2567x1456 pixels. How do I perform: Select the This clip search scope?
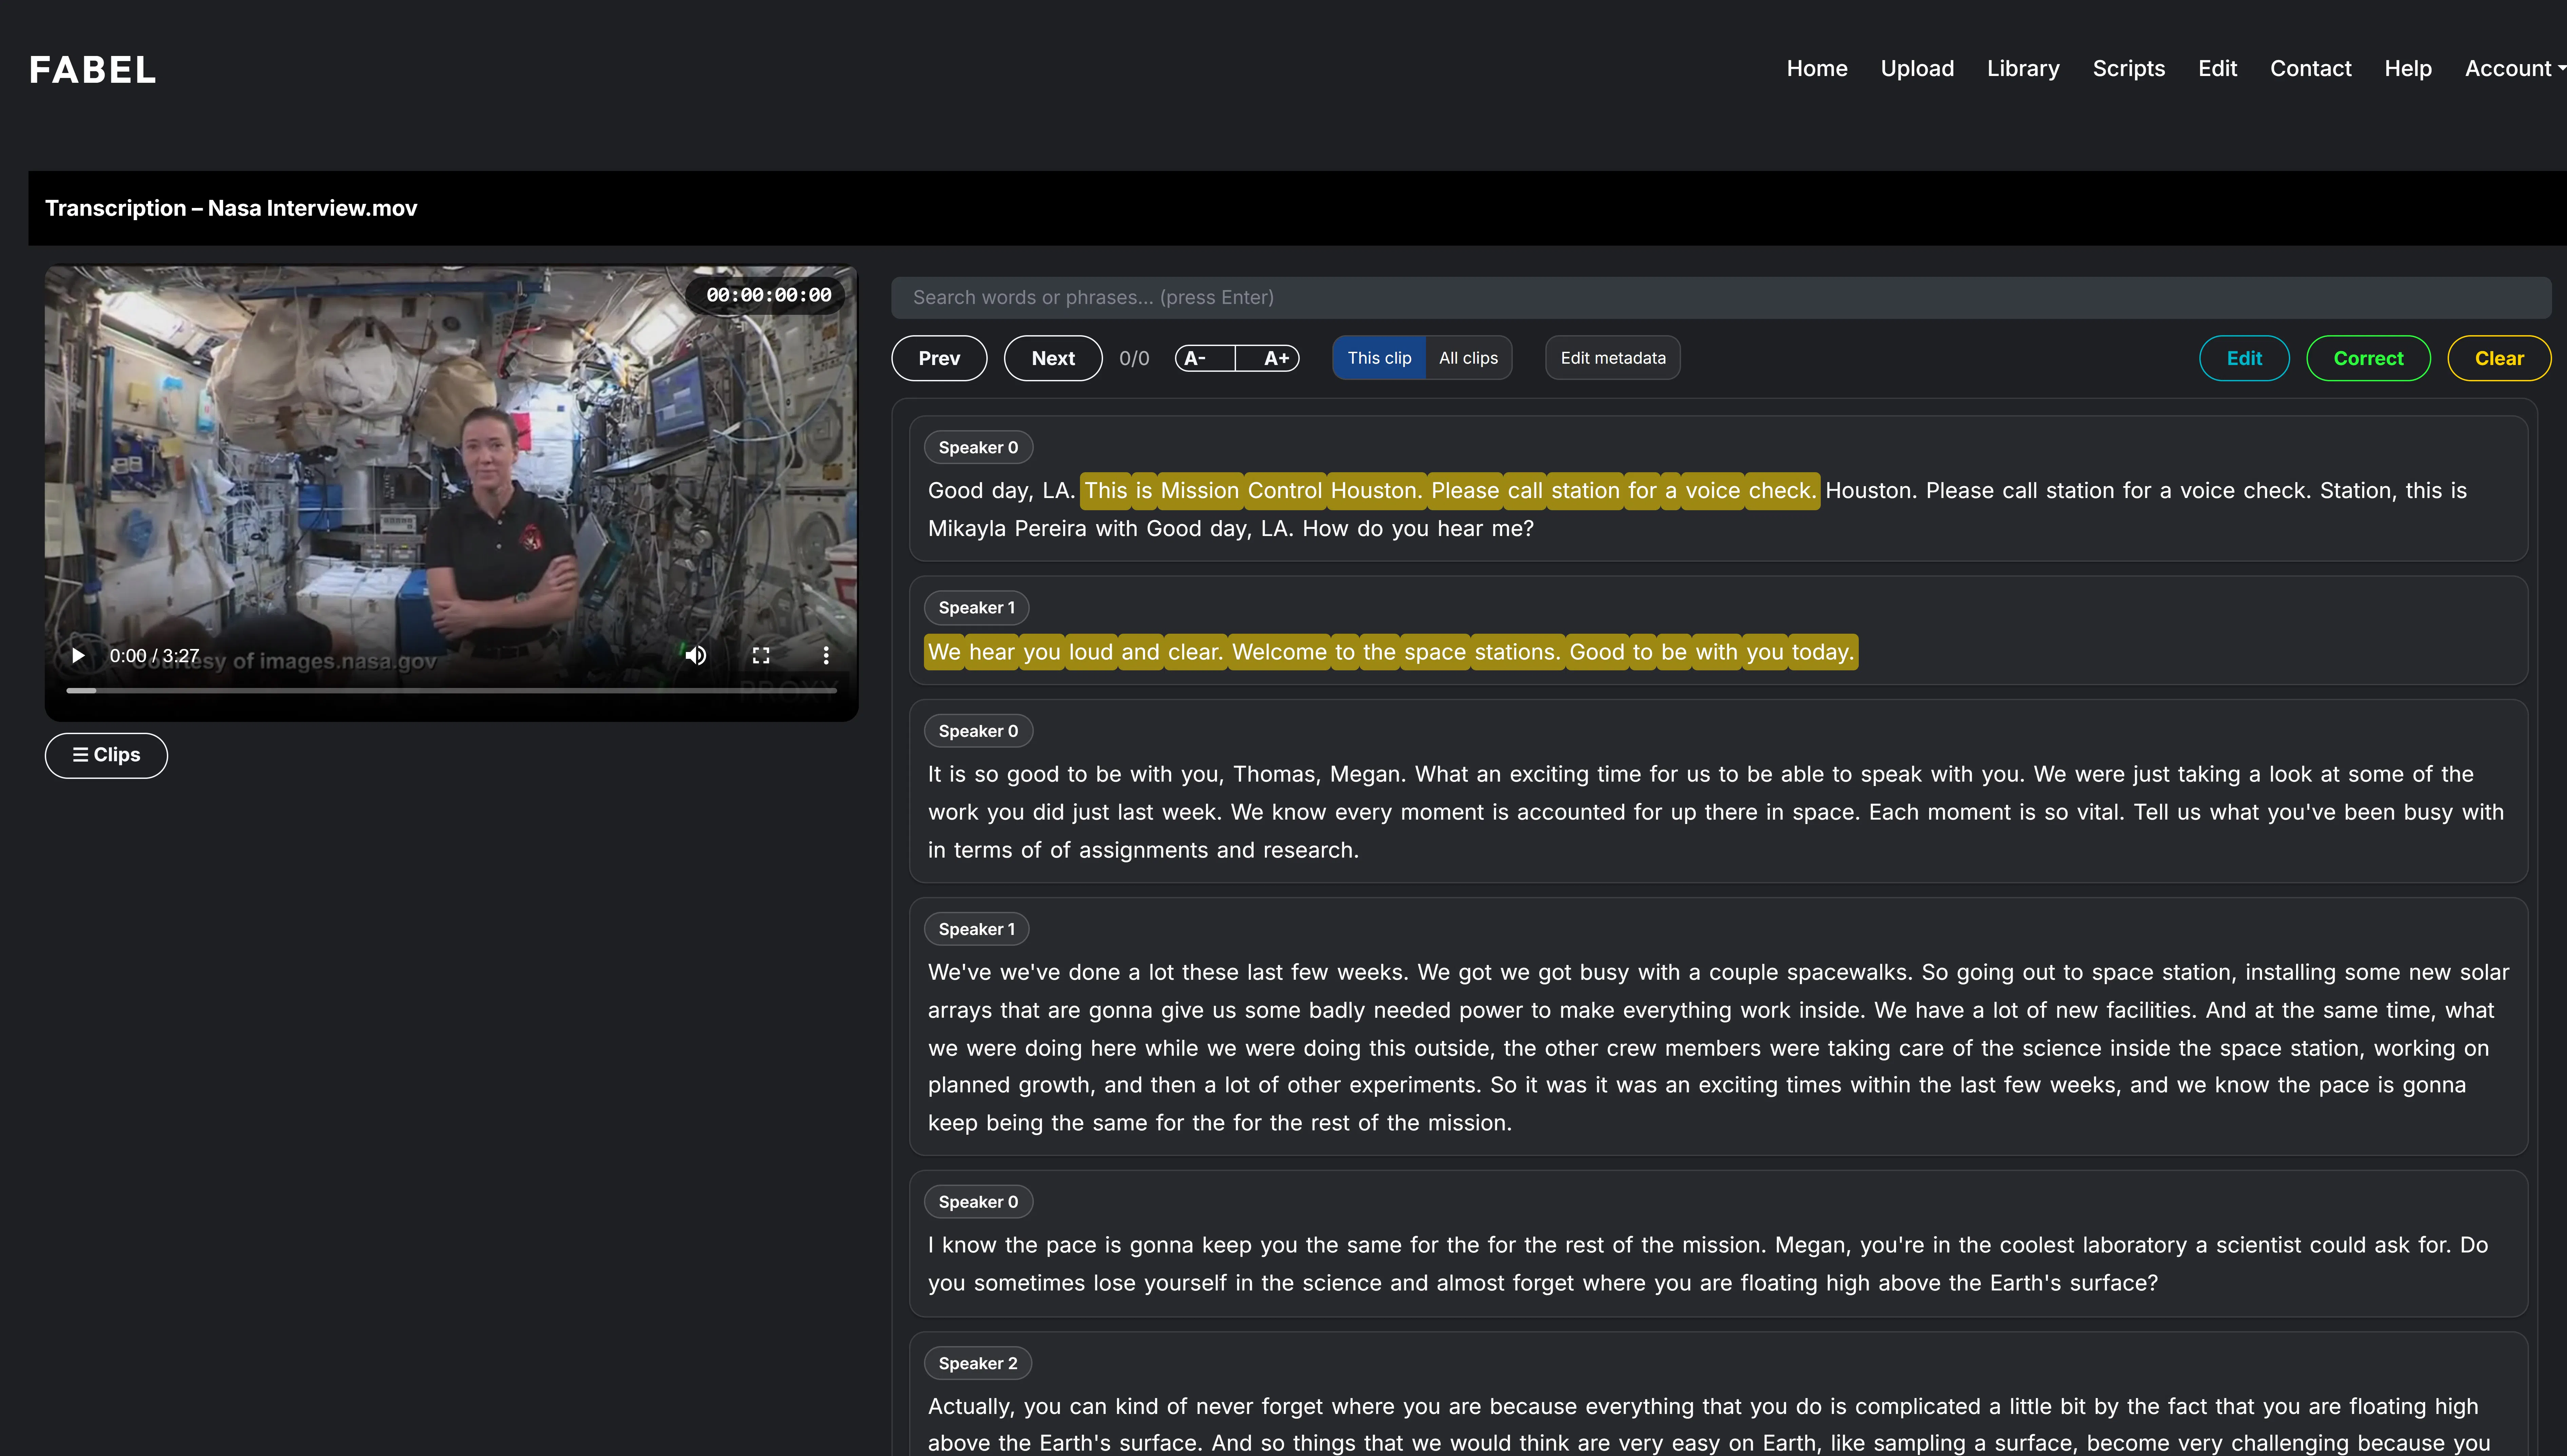click(x=1379, y=358)
